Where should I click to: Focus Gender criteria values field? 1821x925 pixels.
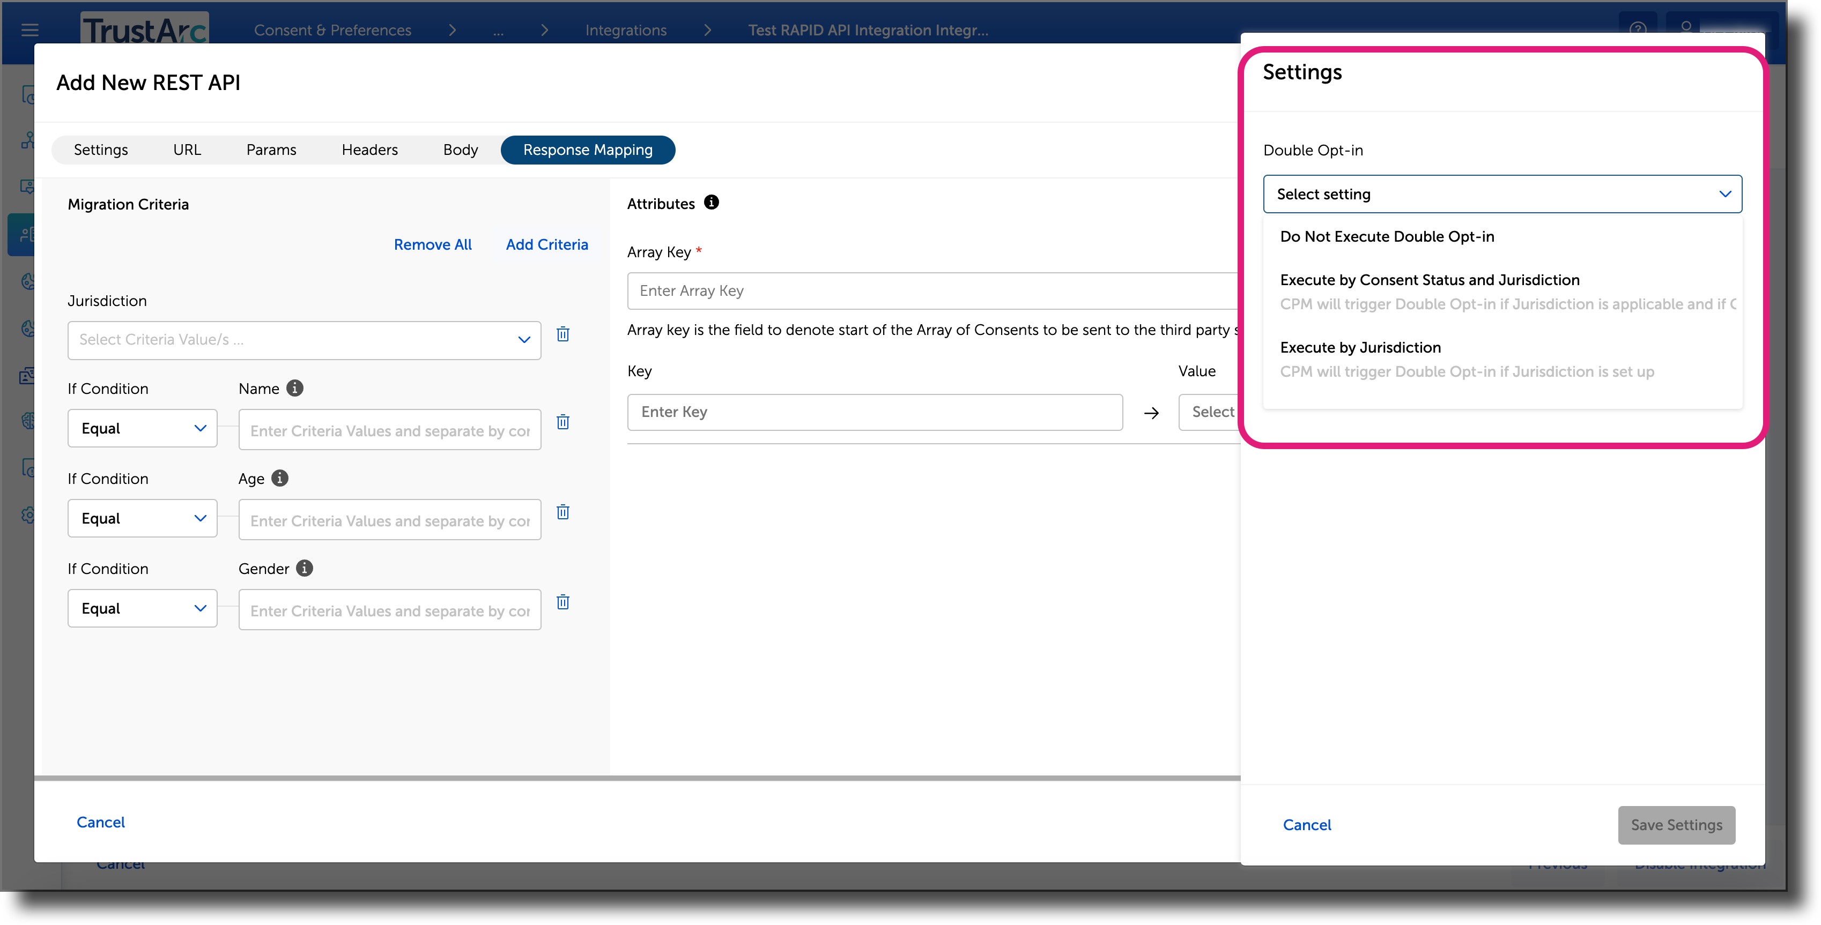[389, 610]
